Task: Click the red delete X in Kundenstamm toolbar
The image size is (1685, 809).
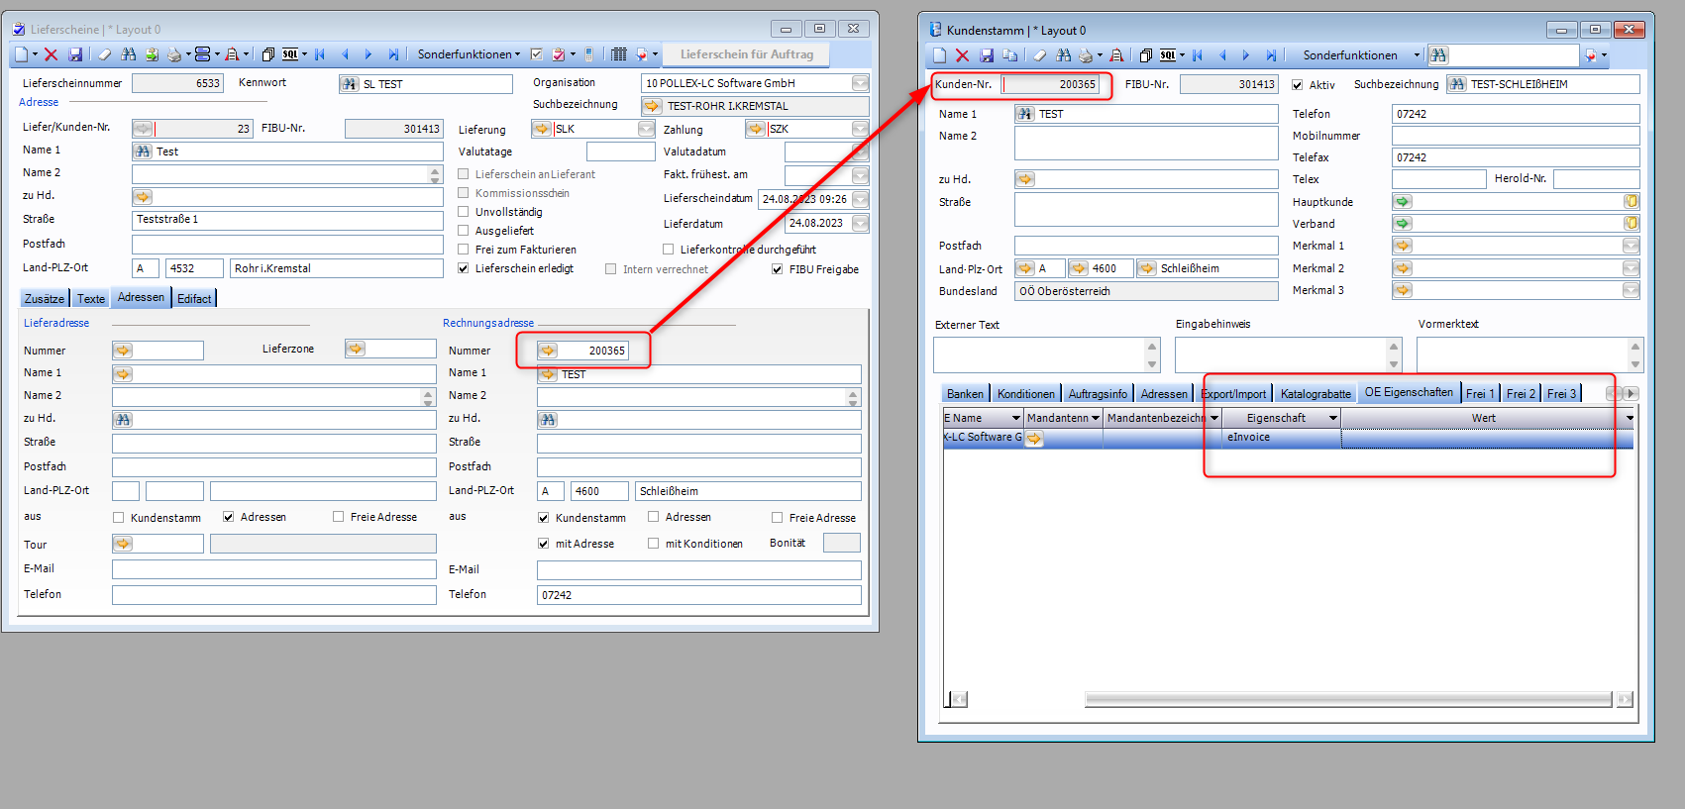Action: pos(962,55)
